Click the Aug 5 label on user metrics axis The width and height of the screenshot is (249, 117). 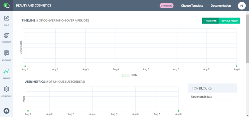(x=114, y=114)
